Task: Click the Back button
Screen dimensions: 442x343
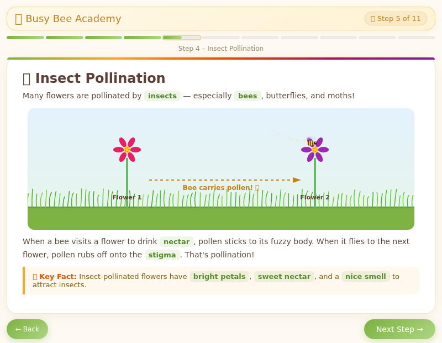Action: pos(27,329)
